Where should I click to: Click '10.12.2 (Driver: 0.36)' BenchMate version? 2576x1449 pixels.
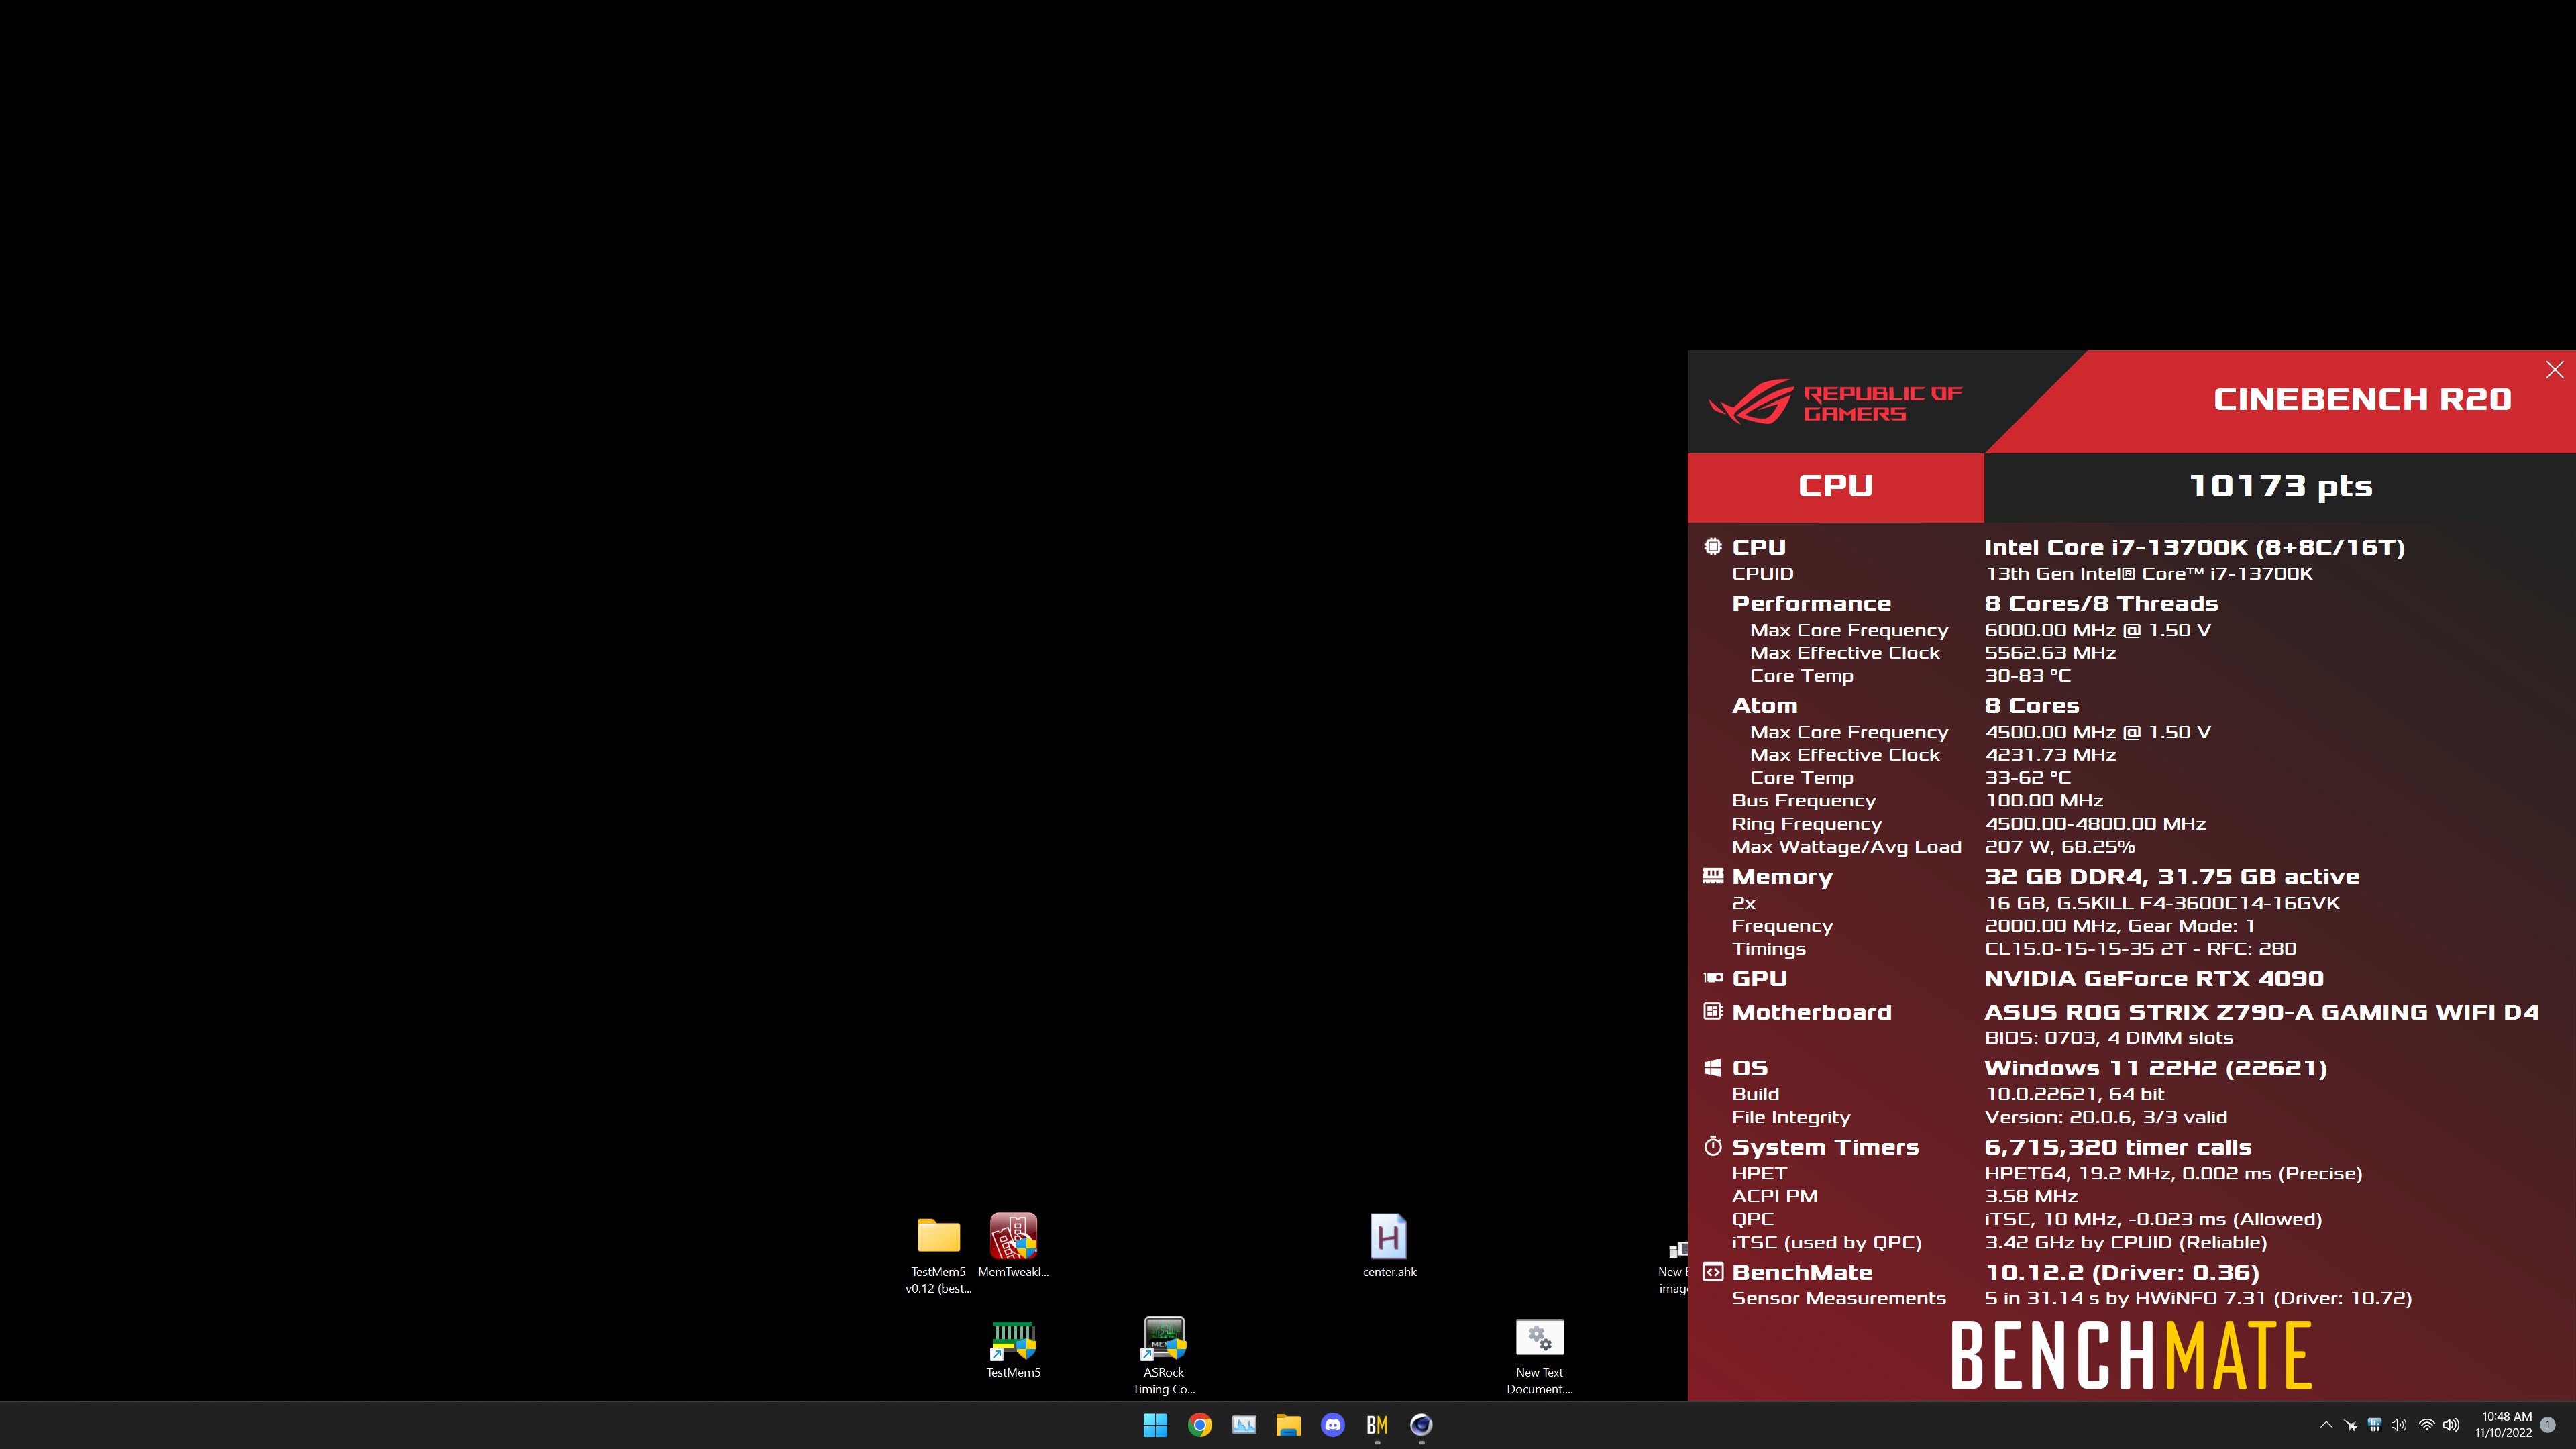(2122, 1272)
